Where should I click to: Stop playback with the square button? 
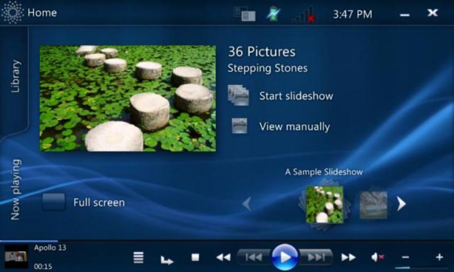point(195,257)
